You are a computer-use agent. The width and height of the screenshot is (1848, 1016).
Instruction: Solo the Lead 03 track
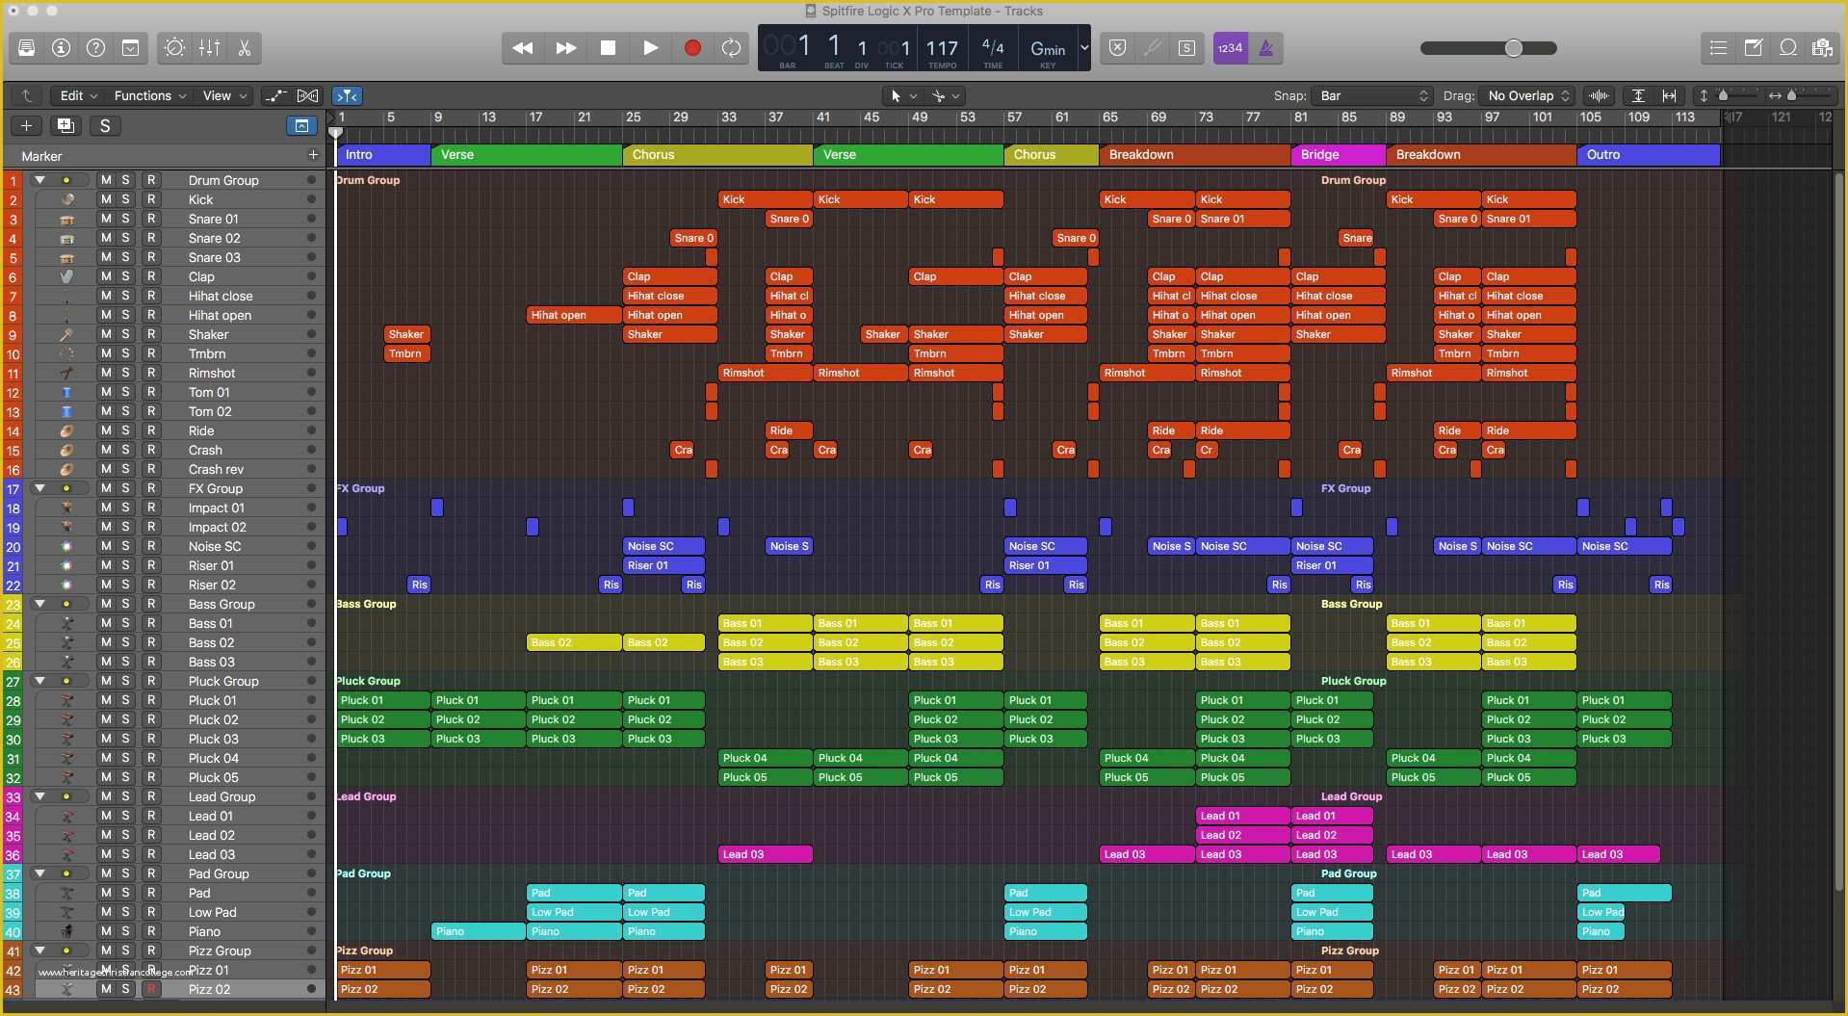click(x=125, y=854)
